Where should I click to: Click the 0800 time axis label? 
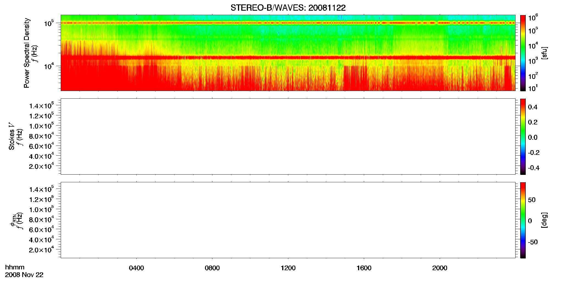(212, 268)
